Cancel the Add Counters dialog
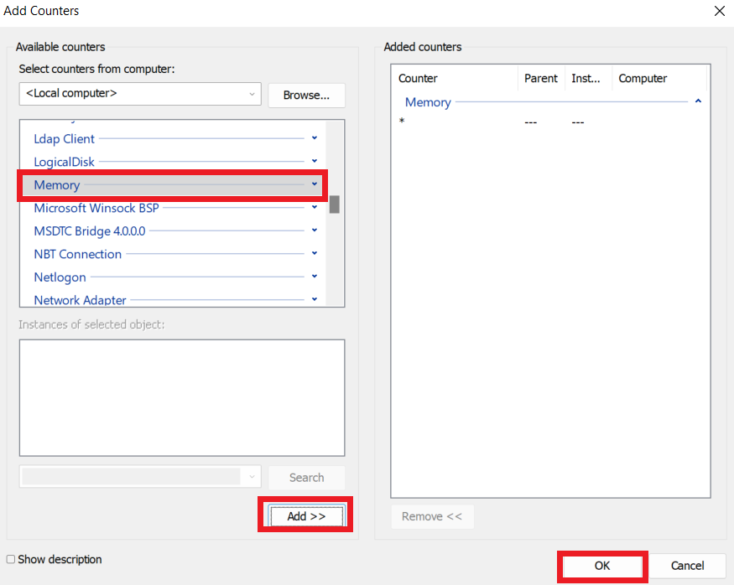This screenshot has width=734, height=585. pyautogui.click(x=687, y=566)
